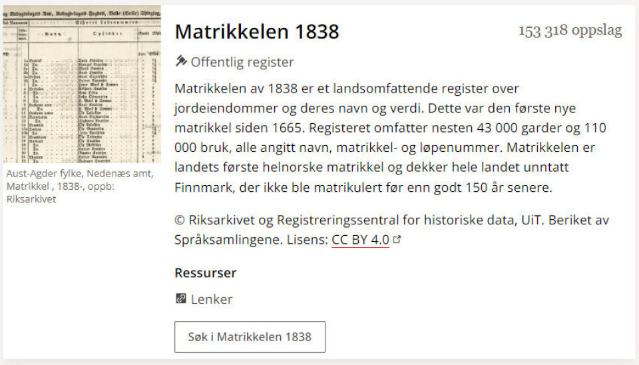Click the Ressurser section heading

205,272
